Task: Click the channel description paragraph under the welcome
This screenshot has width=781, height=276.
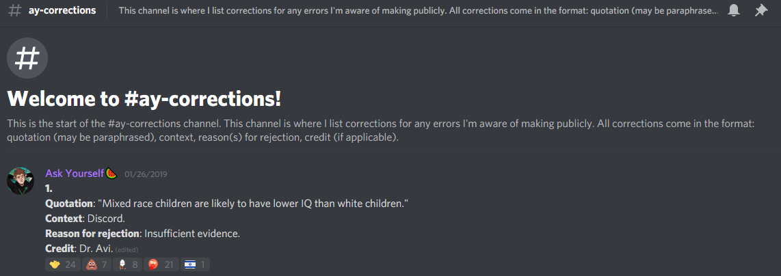Action: click(x=381, y=130)
